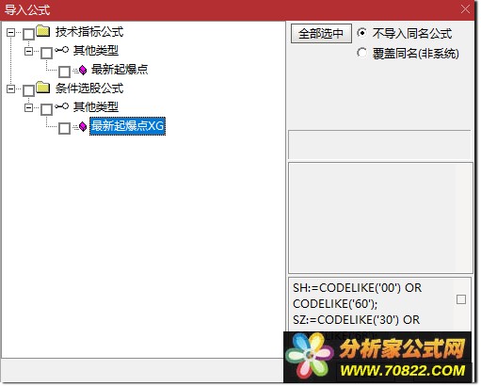Check the 条件选股公式 checkbox
This screenshot has width=481, height=386.
pos(28,90)
